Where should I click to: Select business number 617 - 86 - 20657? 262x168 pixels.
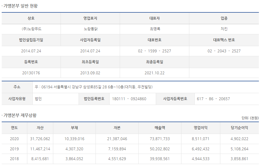point(213,99)
